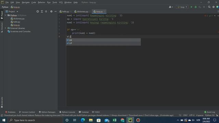Click the Windows Start button
219x123 pixels.
pos(4,120)
